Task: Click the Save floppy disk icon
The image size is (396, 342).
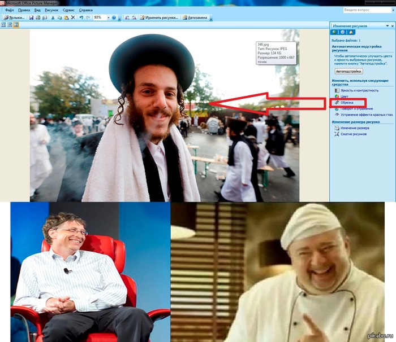Action: pos(31,17)
